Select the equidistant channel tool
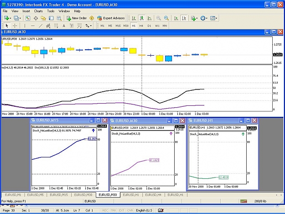Screen dimensions: 285x214 point(48,26)
